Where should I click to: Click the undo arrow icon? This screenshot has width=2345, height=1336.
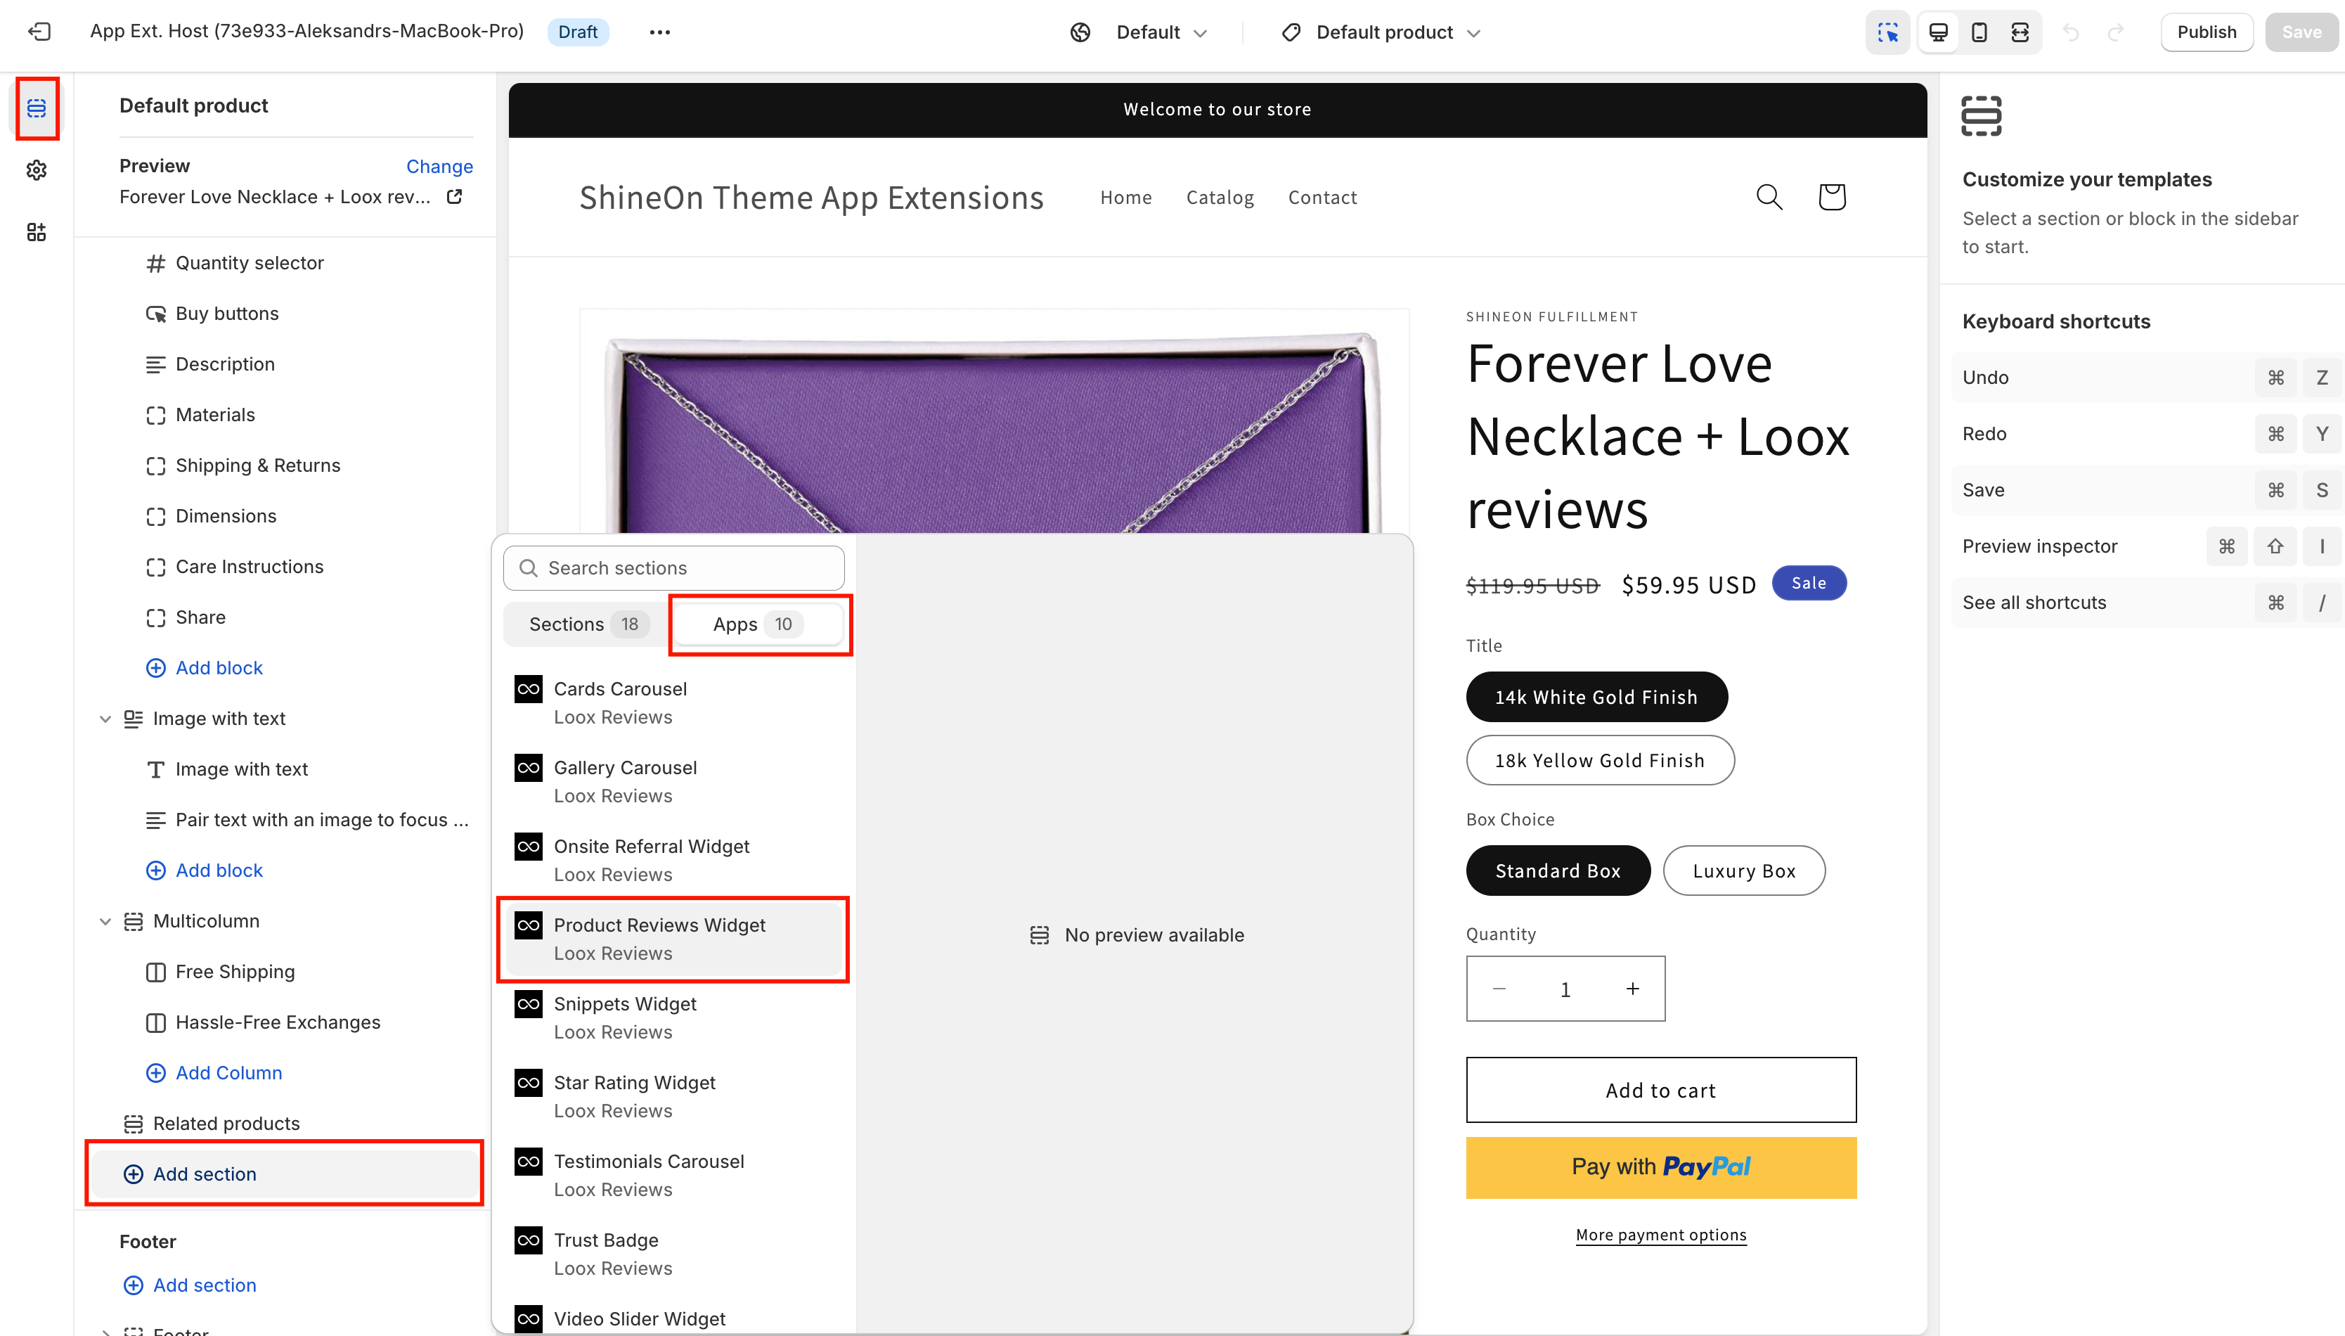(2071, 32)
